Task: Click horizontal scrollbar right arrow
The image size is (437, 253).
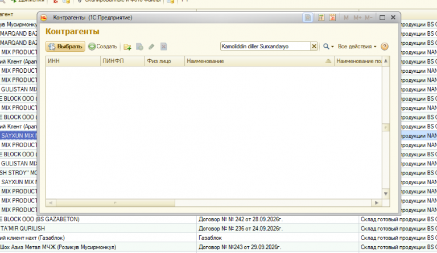Action: click(377, 202)
